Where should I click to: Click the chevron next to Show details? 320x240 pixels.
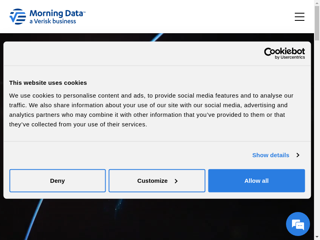coord(298,155)
